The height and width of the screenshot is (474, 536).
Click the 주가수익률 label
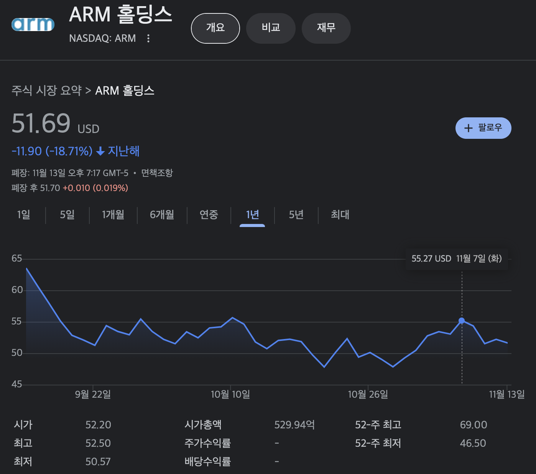point(208,443)
